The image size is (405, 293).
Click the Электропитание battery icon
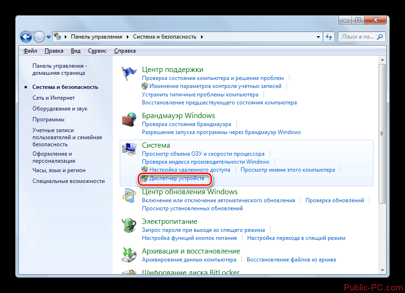point(129,225)
